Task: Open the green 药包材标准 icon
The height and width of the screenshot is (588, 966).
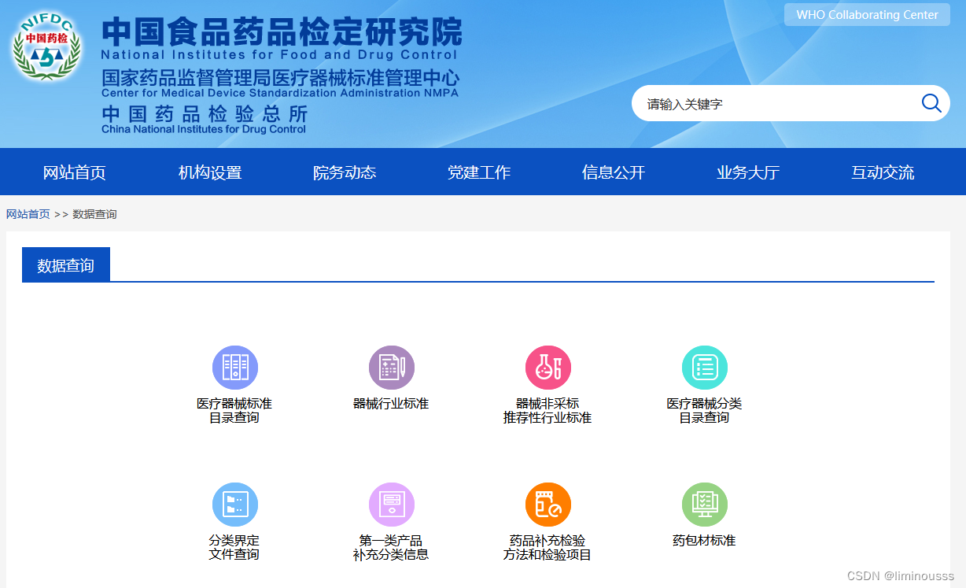Action: 704,505
